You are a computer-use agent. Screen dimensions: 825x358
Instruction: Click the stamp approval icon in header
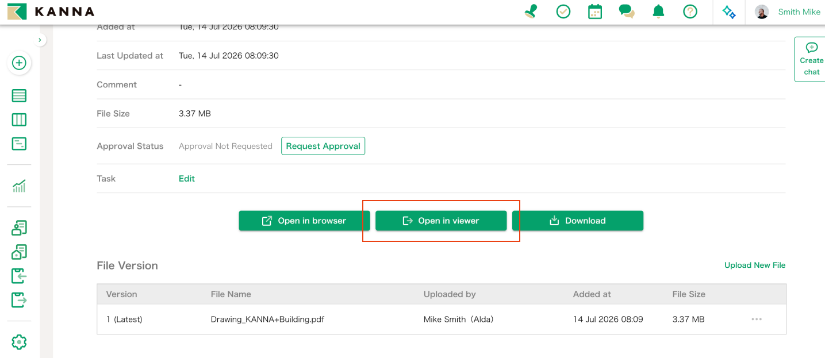[x=531, y=11]
